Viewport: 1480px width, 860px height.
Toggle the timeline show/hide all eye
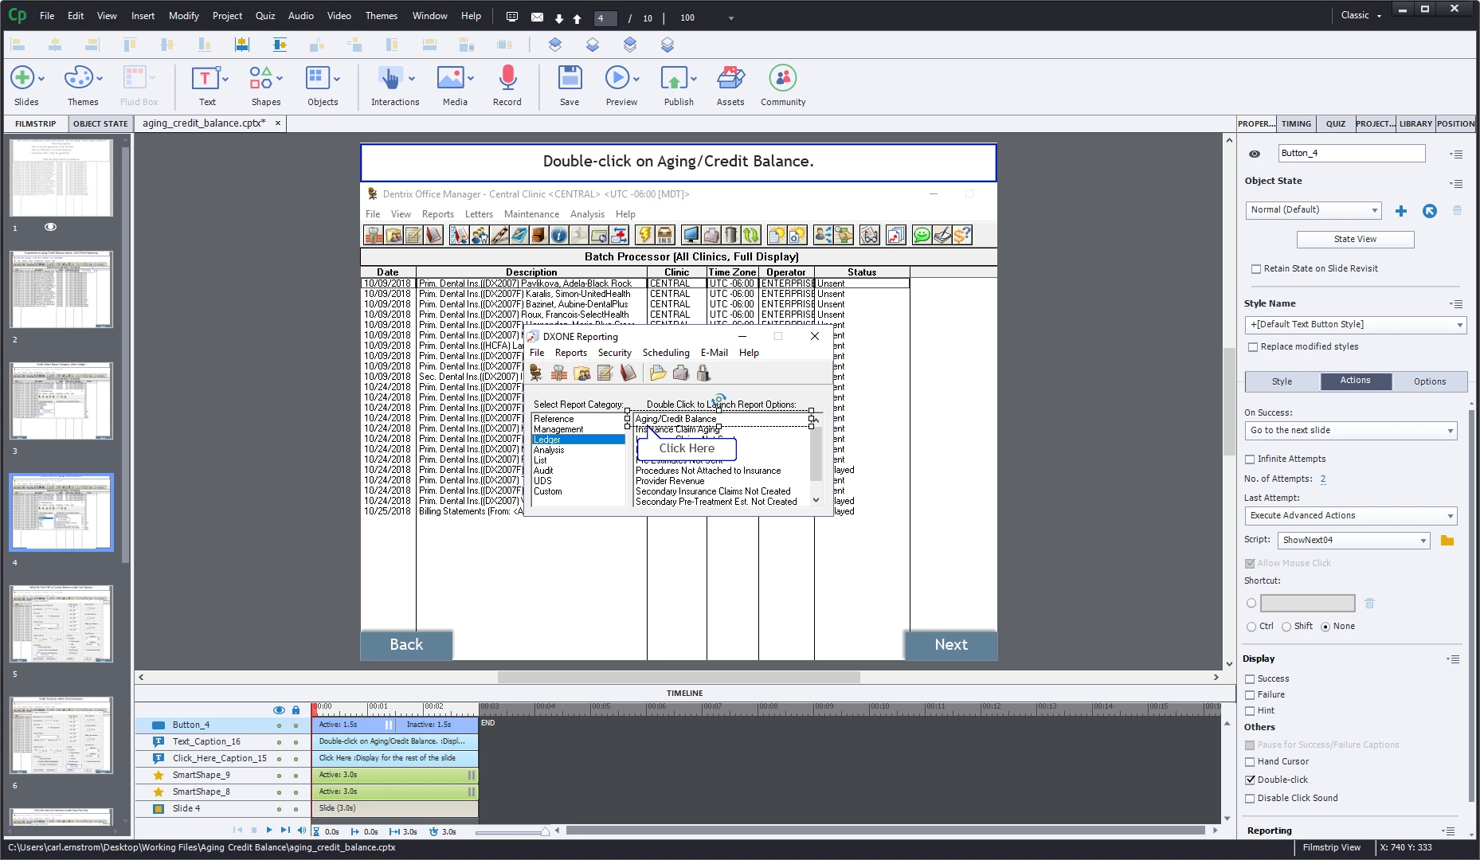[x=279, y=710]
